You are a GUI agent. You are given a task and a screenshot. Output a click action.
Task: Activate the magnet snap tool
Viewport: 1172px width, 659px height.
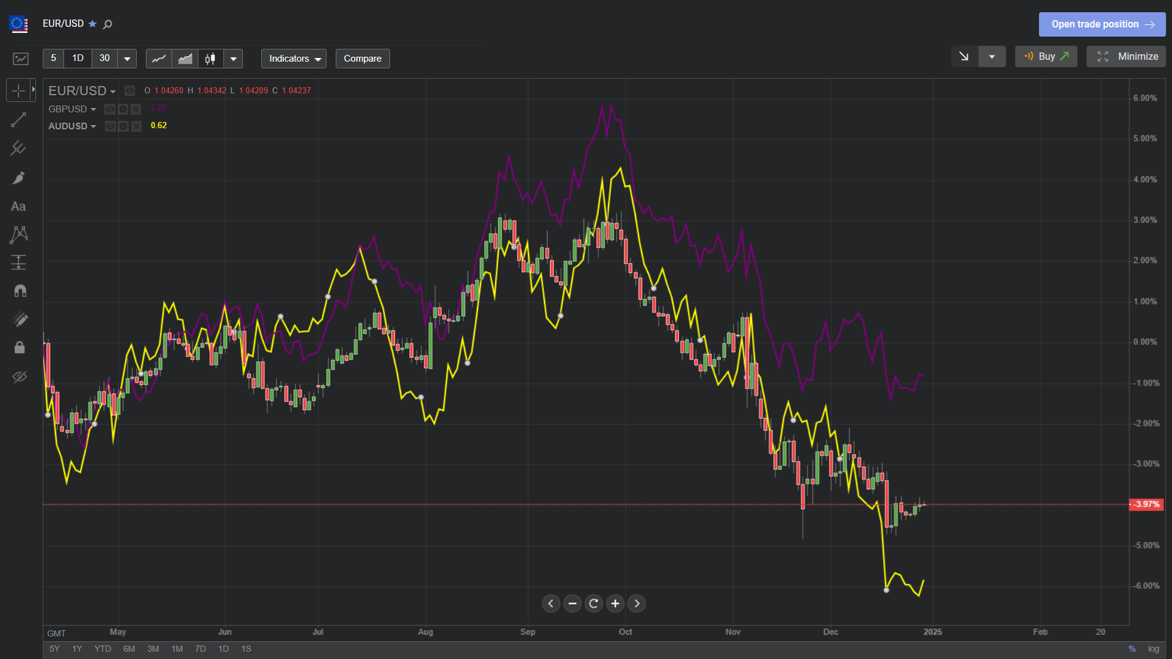click(20, 290)
